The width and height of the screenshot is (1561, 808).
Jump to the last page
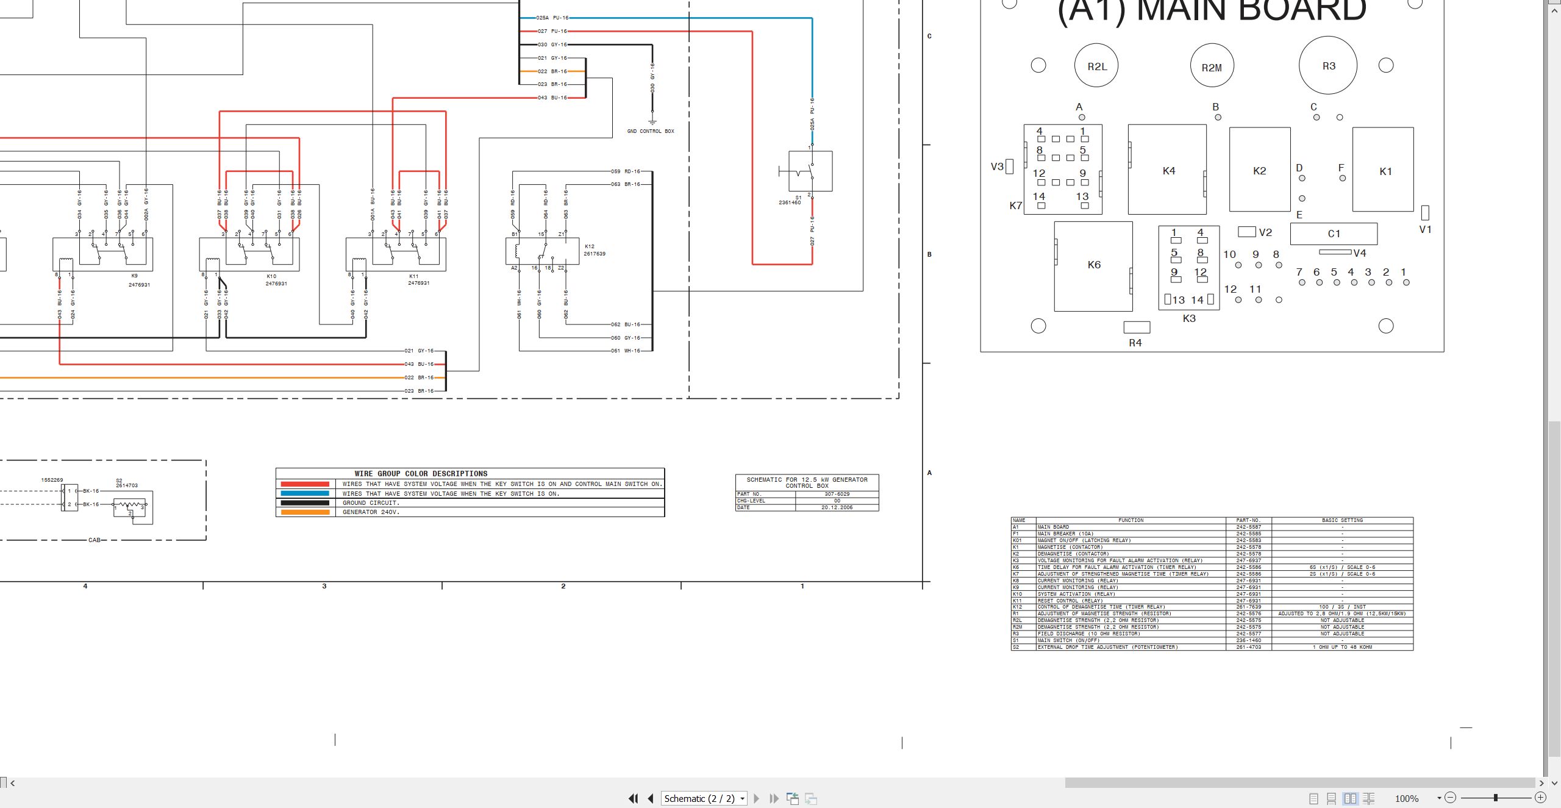[x=774, y=798]
